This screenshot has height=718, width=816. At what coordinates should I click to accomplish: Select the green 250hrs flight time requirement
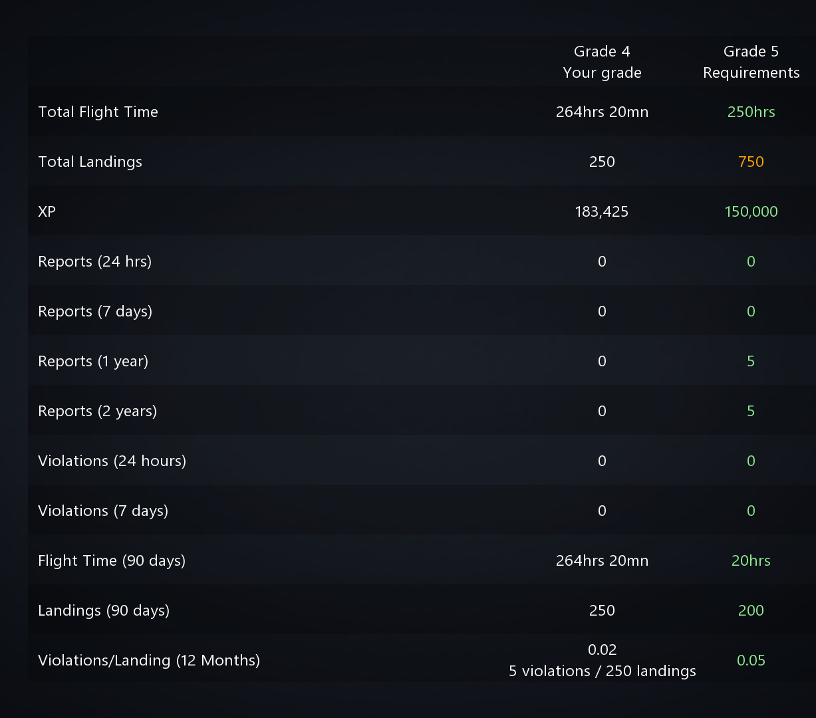pos(751,112)
